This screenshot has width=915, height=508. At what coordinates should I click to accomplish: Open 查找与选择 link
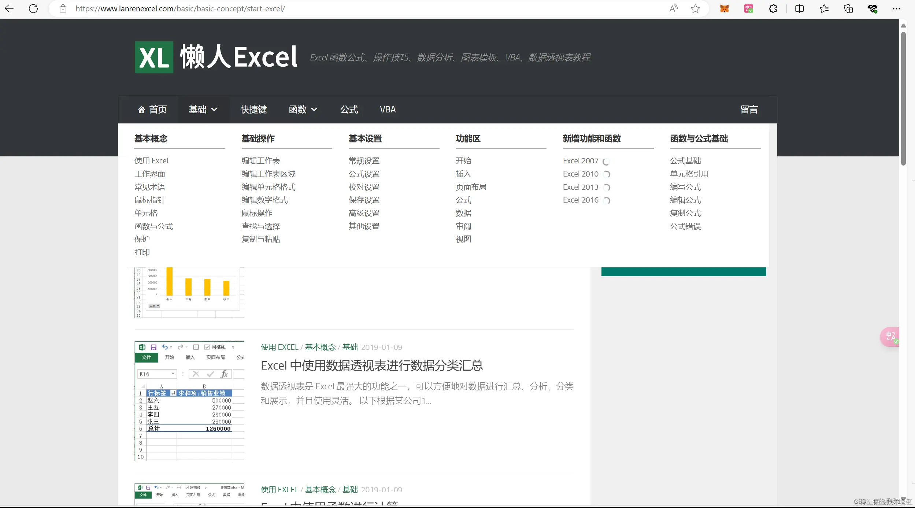261,226
